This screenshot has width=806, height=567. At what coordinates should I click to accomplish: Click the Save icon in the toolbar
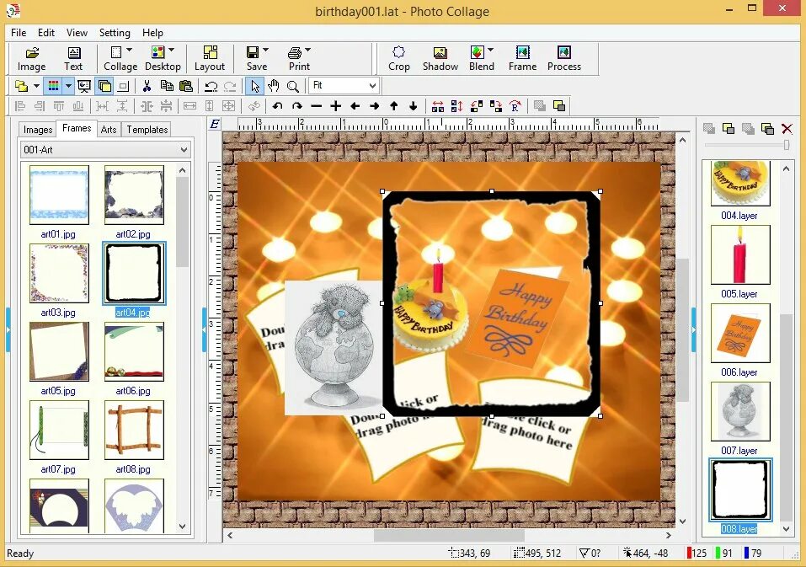tap(253, 52)
